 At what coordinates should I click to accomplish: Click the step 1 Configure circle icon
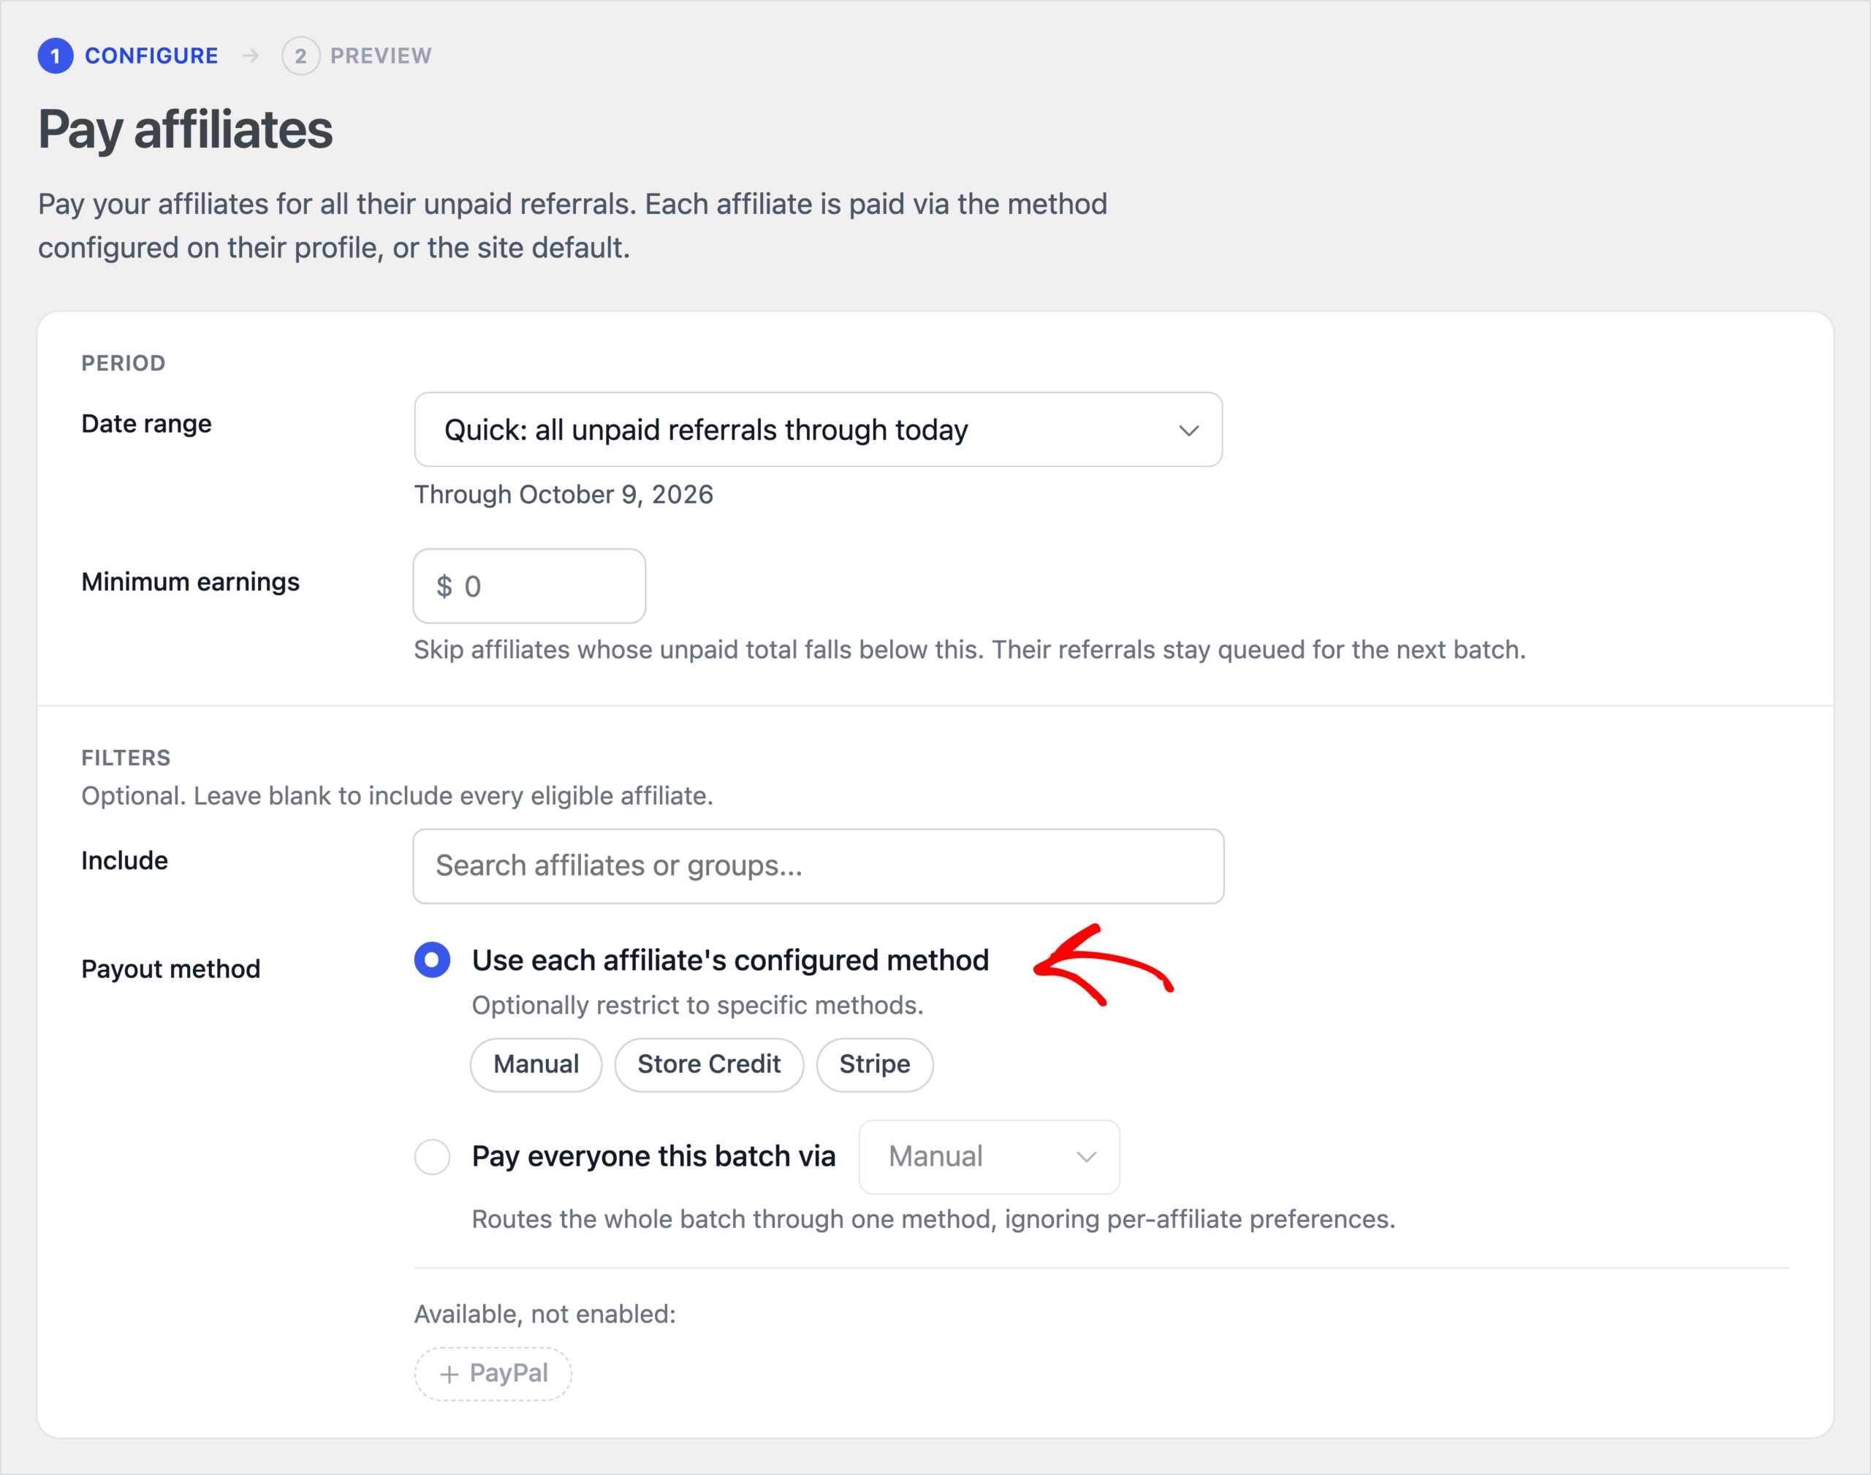click(x=56, y=56)
